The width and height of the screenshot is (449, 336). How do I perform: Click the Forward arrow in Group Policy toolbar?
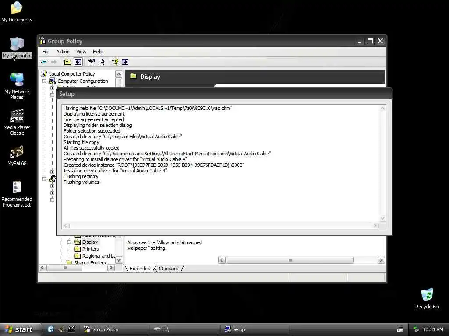(x=54, y=62)
